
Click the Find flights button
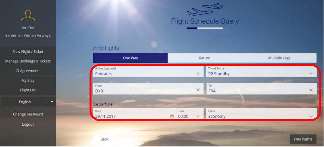pos(303,139)
